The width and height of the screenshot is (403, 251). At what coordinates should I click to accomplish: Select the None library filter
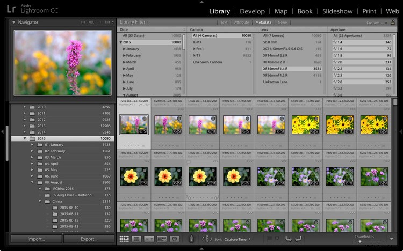[282, 23]
